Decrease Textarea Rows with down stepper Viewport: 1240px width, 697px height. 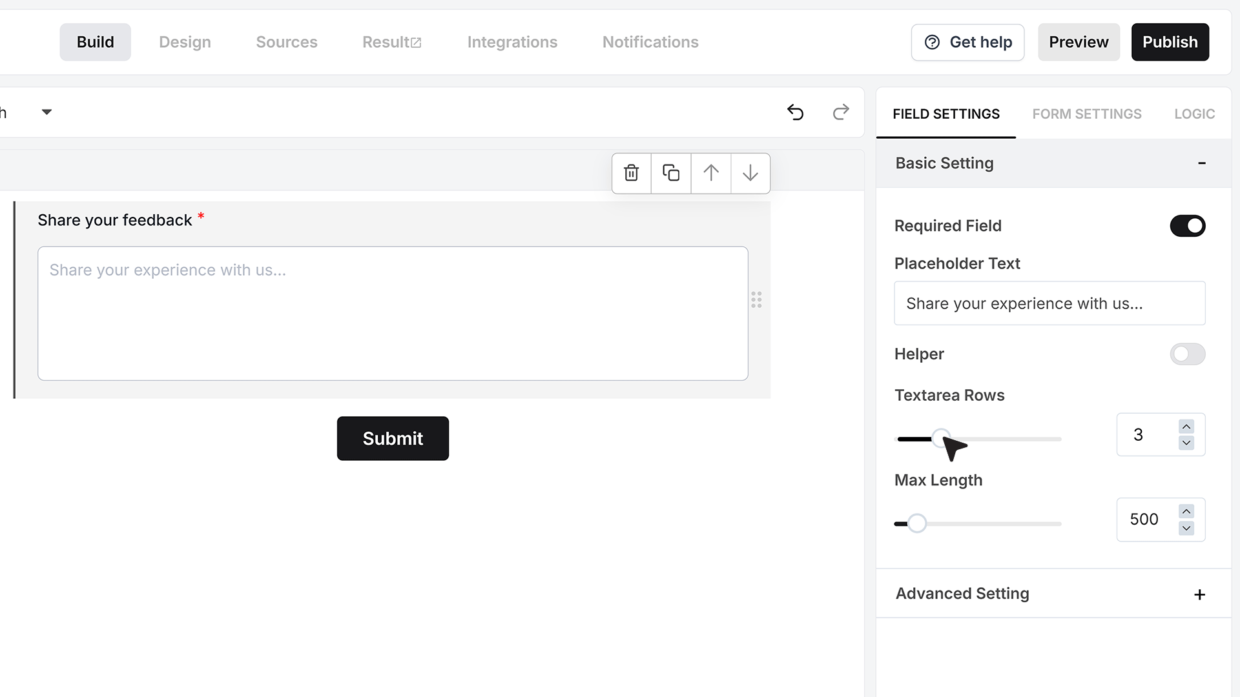pyautogui.click(x=1186, y=443)
